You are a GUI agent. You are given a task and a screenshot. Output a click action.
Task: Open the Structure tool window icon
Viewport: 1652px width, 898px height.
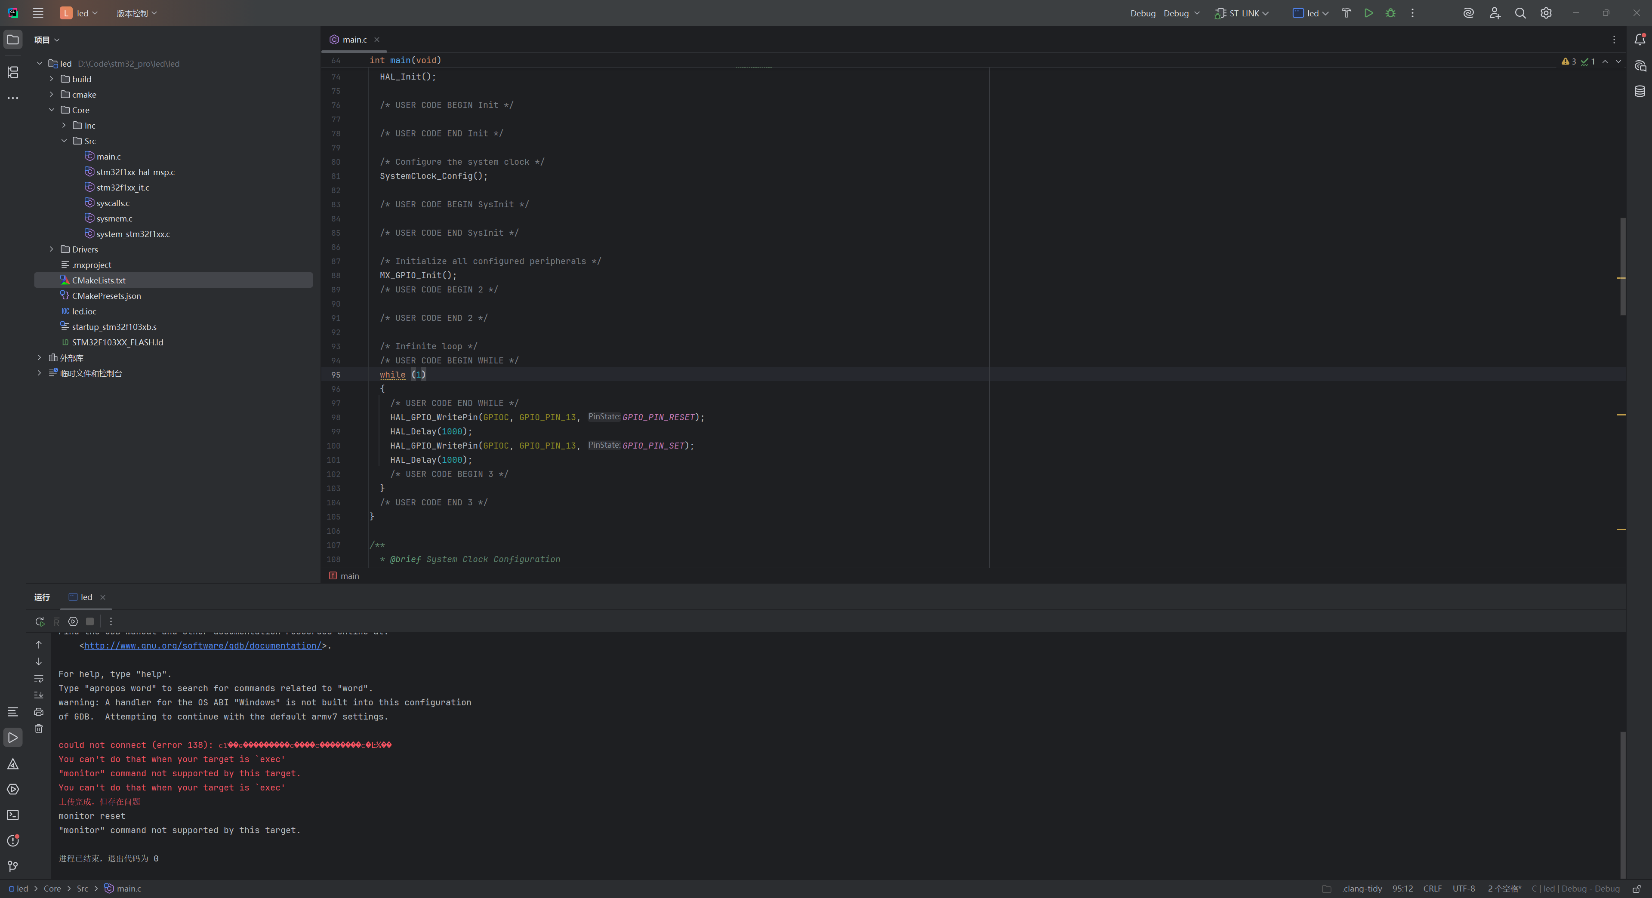[x=13, y=72]
